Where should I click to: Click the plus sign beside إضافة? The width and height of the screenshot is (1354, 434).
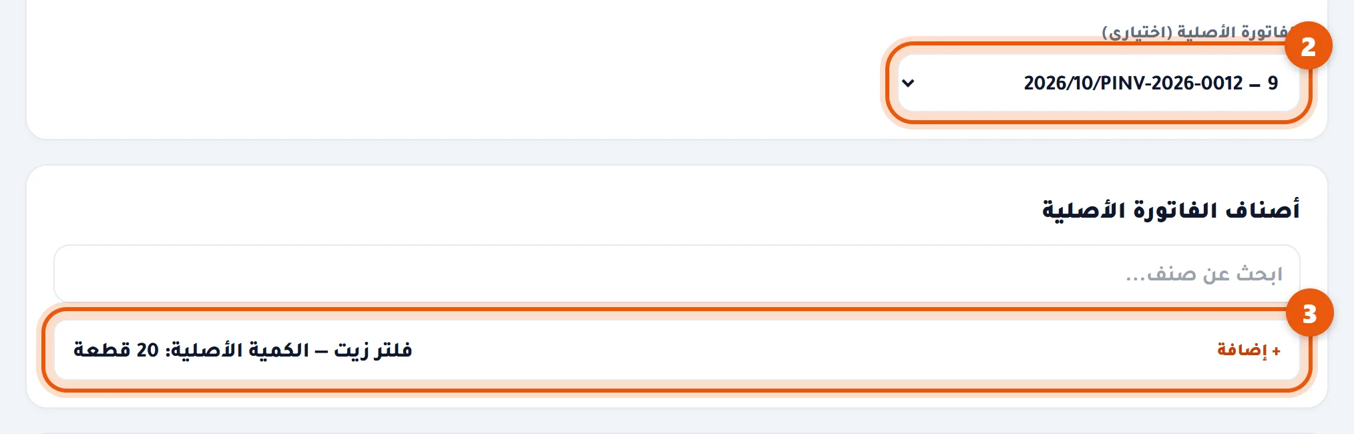pyautogui.click(x=1276, y=351)
